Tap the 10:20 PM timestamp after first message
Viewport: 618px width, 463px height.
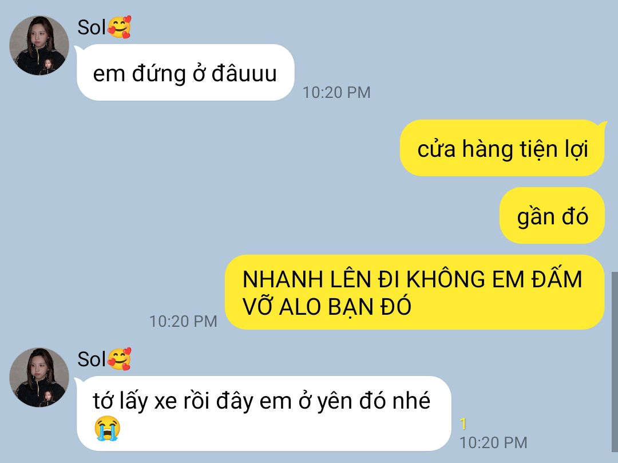coord(336,93)
